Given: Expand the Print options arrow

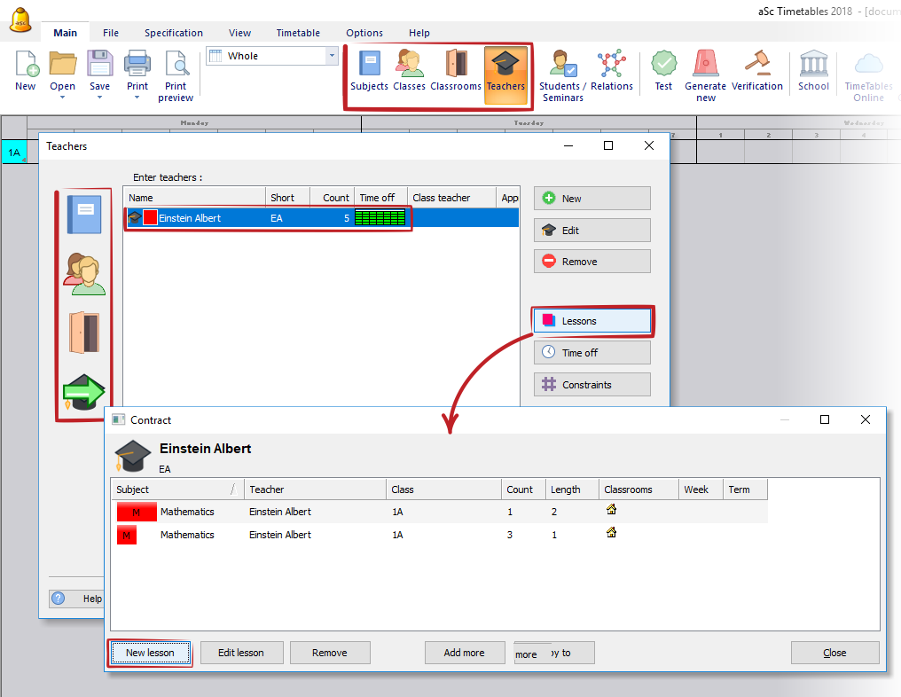Looking at the screenshot, I should pyautogui.click(x=137, y=98).
